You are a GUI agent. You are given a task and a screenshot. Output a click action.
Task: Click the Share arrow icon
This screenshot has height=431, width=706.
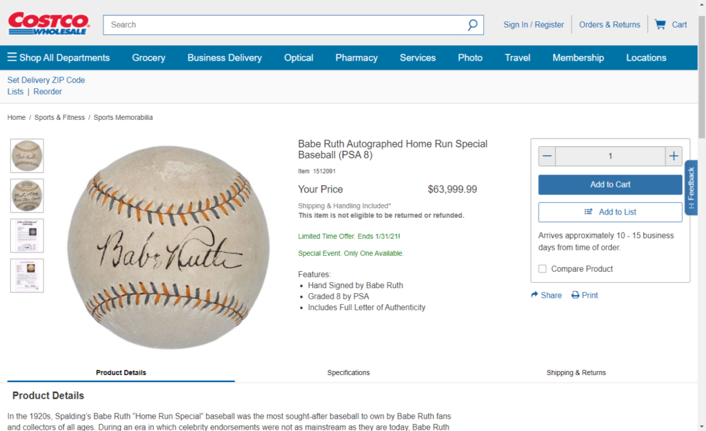pyautogui.click(x=534, y=295)
